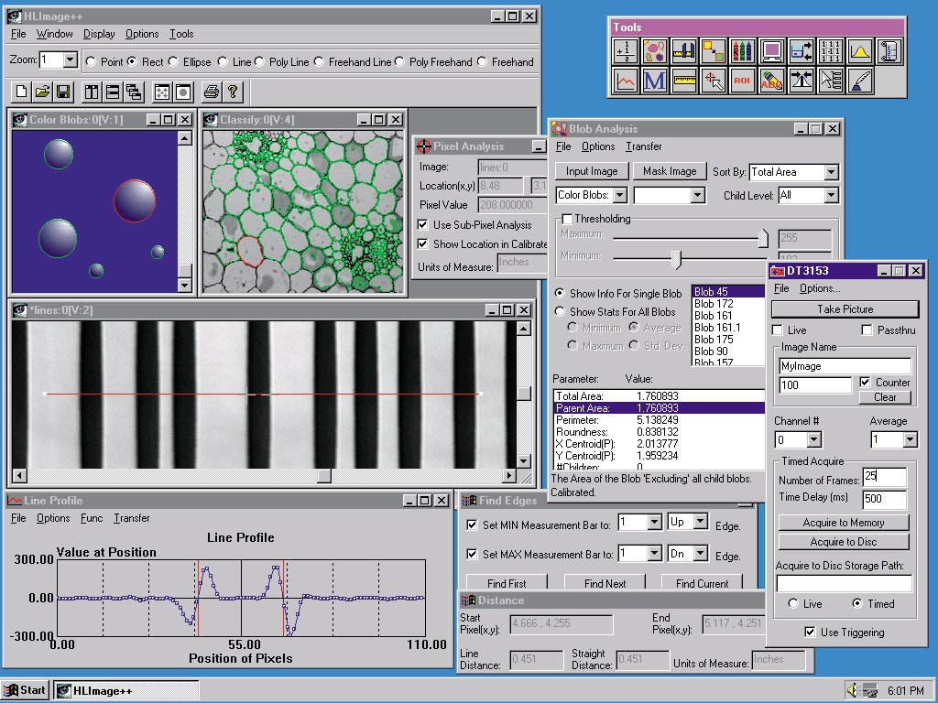This screenshot has width=938, height=703.
Task: Select the Ellipse shape radio button
Action: (173, 61)
